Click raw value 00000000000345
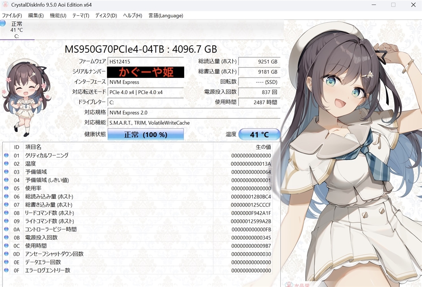 251,238
